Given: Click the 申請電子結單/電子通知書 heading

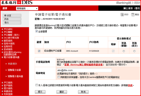Looking at the screenshot, I should (53, 15).
